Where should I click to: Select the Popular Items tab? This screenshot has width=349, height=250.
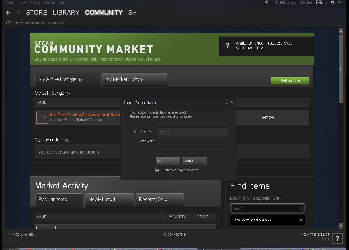coord(59,200)
